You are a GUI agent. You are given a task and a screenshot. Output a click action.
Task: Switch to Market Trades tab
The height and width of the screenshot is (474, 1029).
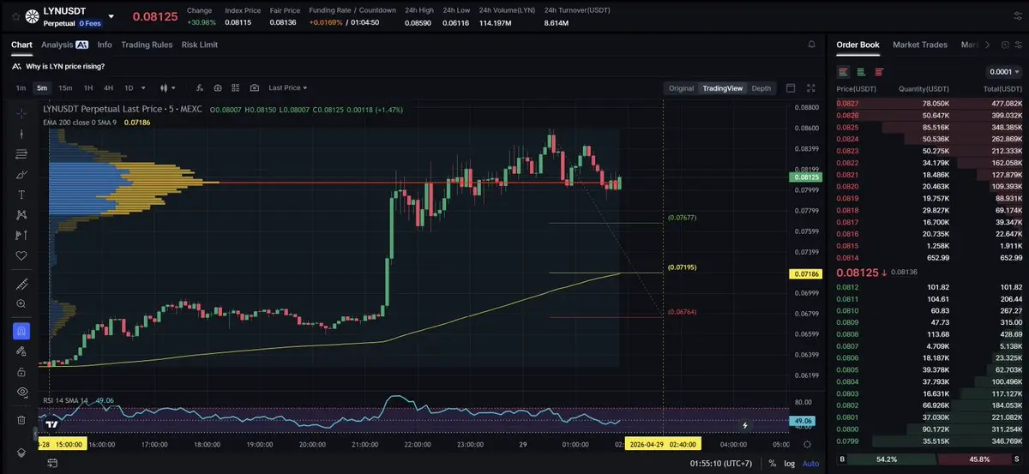(x=920, y=45)
